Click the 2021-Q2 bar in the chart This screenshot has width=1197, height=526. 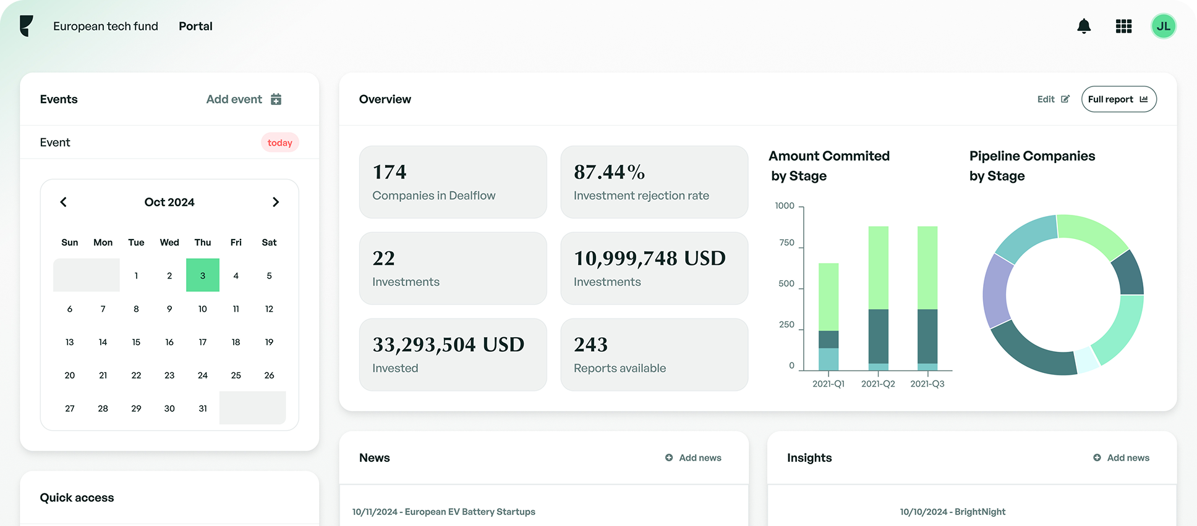[x=879, y=298]
